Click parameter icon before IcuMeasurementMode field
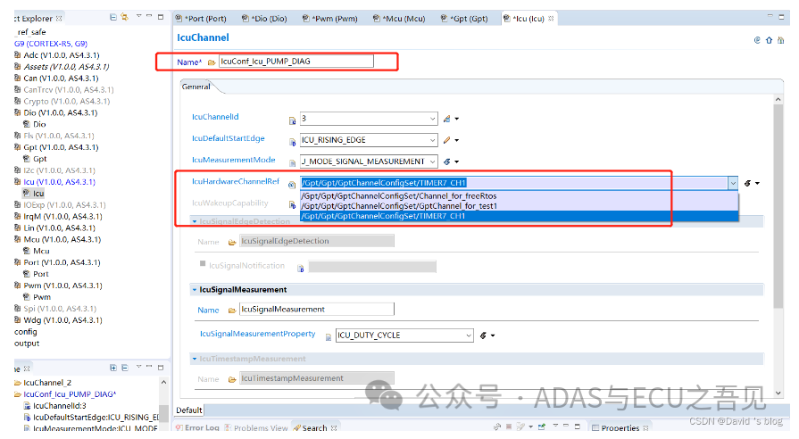The image size is (799, 439). click(293, 163)
